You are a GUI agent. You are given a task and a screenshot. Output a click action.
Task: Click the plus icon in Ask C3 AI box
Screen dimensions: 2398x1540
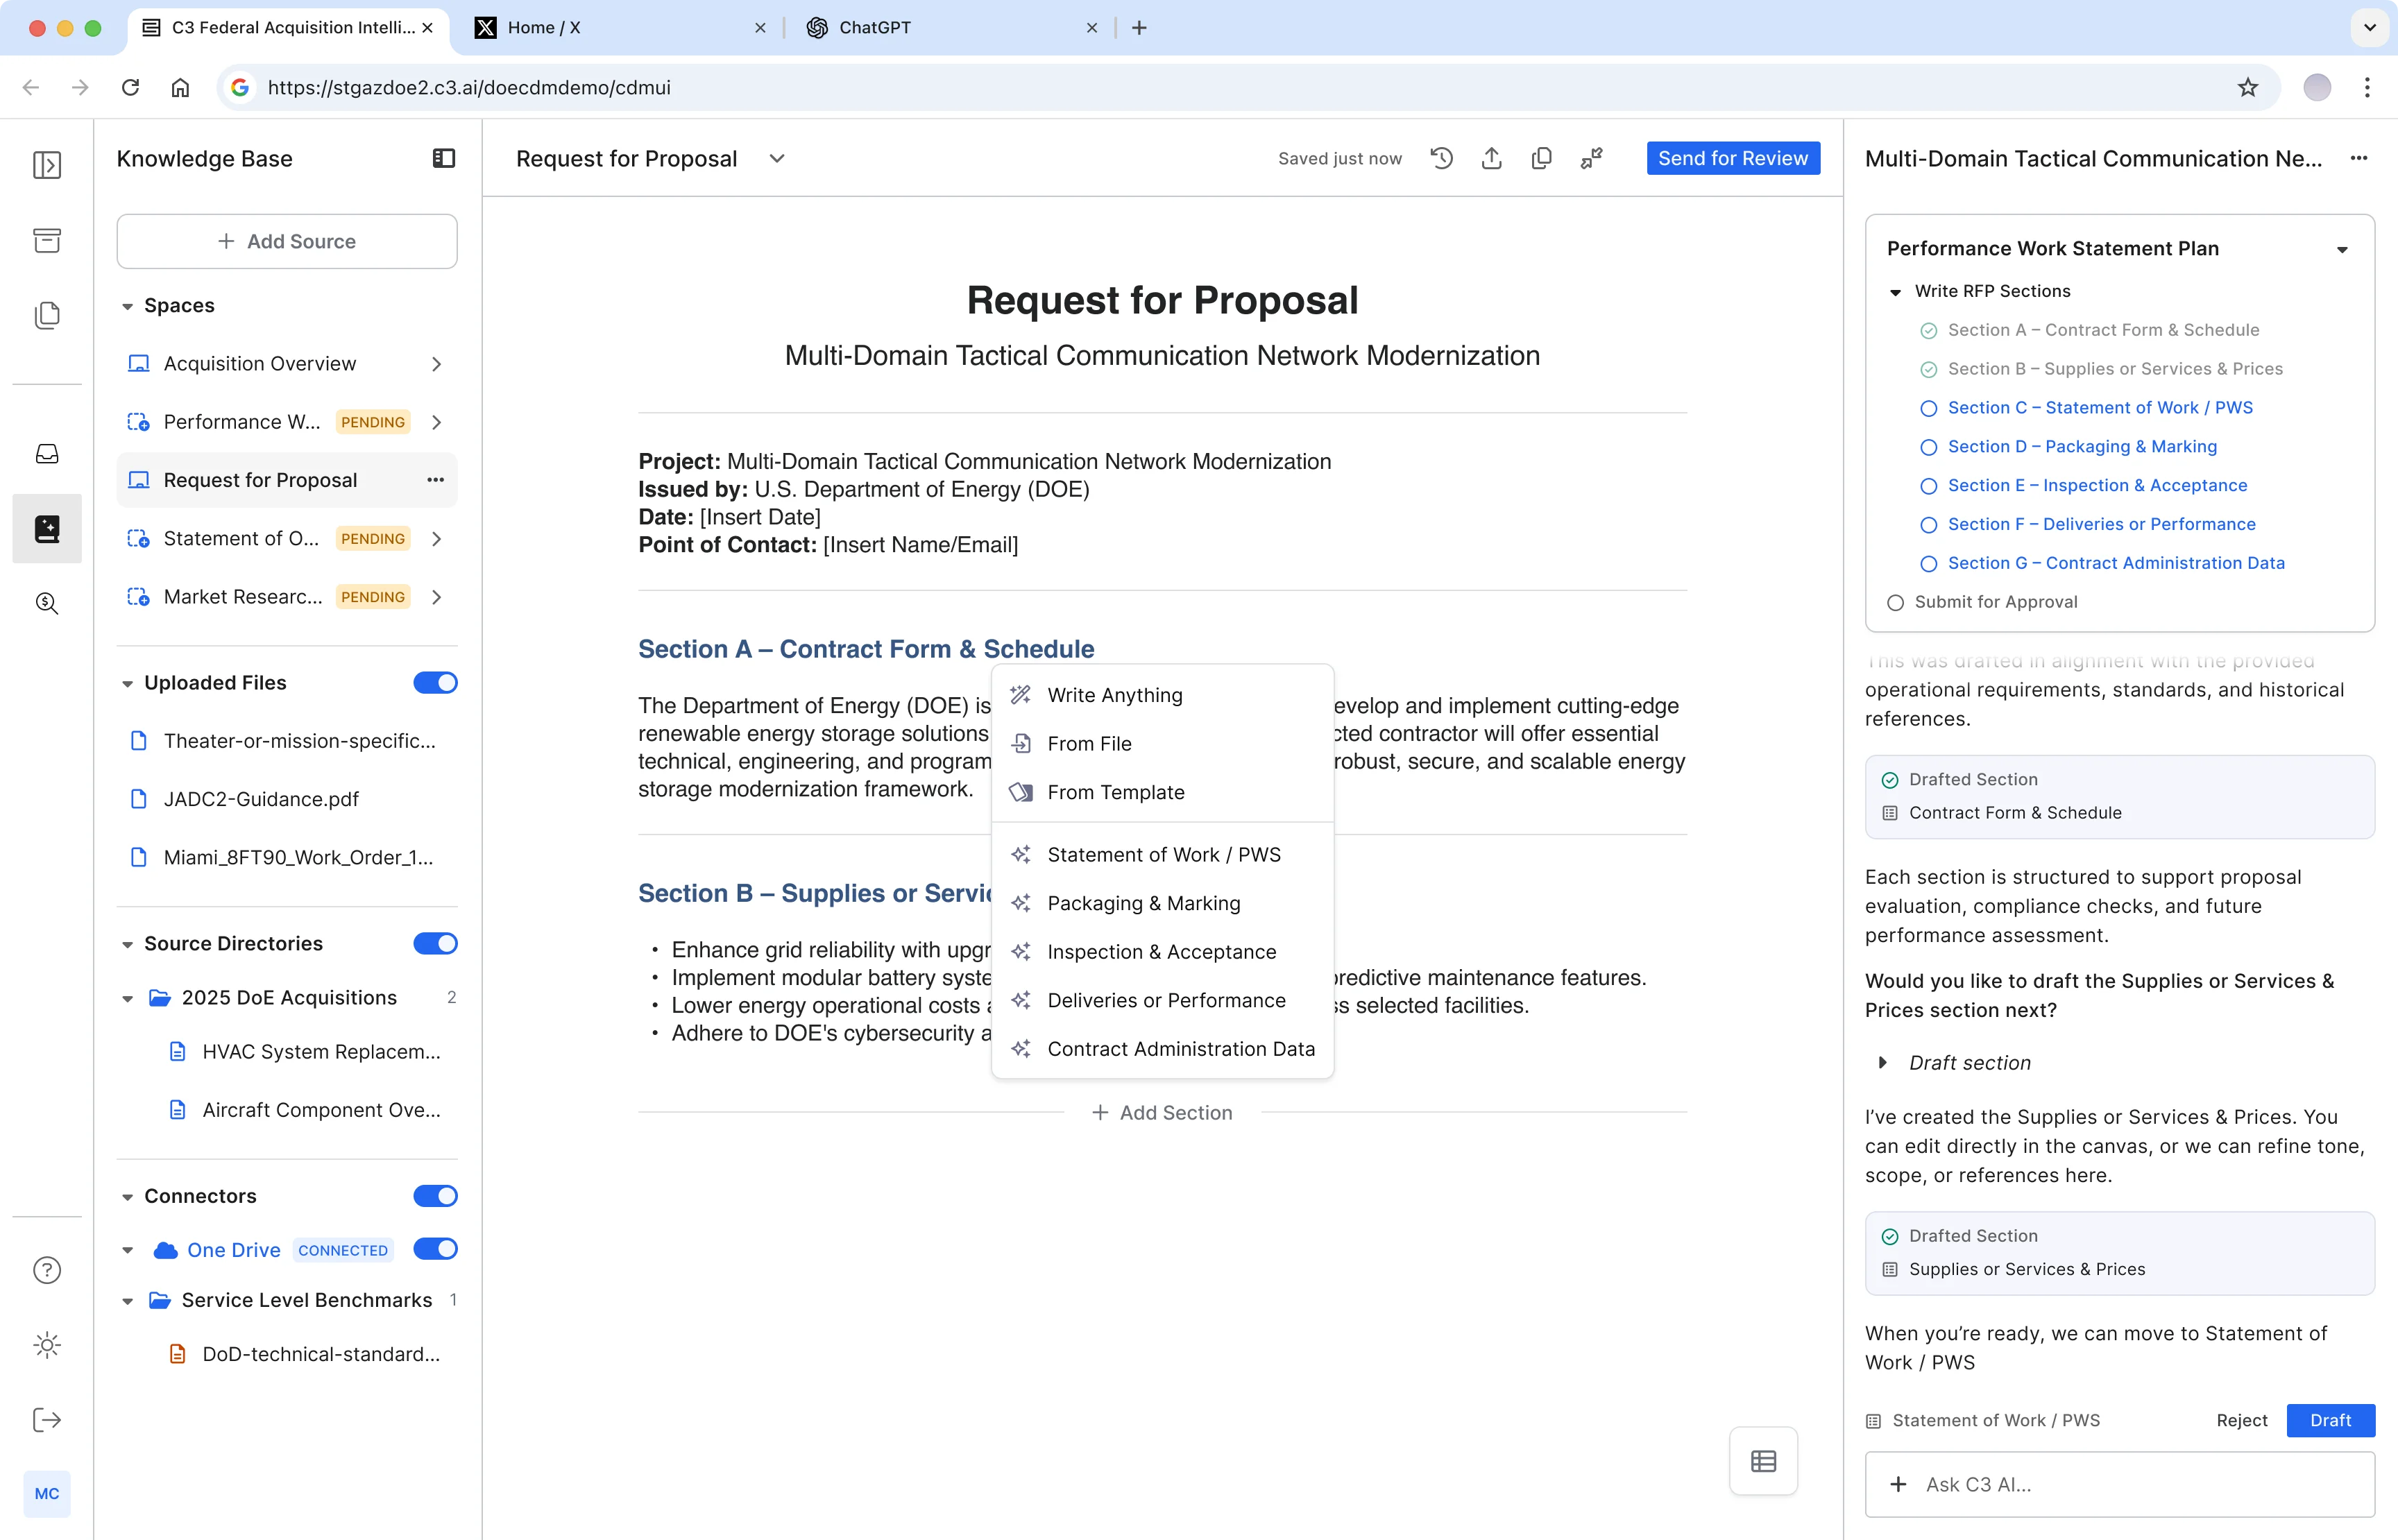pyautogui.click(x=1898, y=1484)
